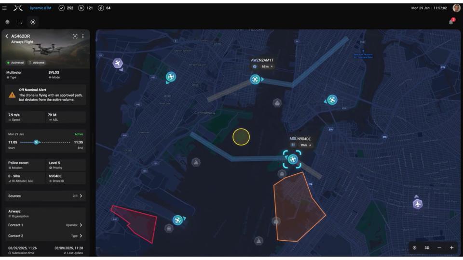The width and height of the screenshot is (463, 260).
Task: Select the area selection tool
Action: (x=20, y=22)
